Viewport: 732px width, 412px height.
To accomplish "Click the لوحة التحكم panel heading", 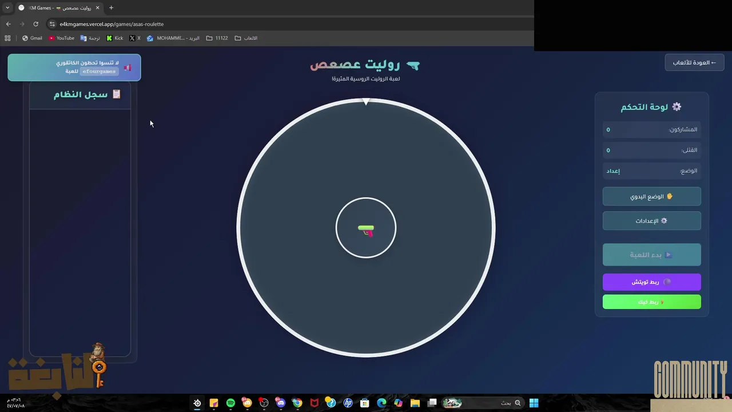I will 645,107.
